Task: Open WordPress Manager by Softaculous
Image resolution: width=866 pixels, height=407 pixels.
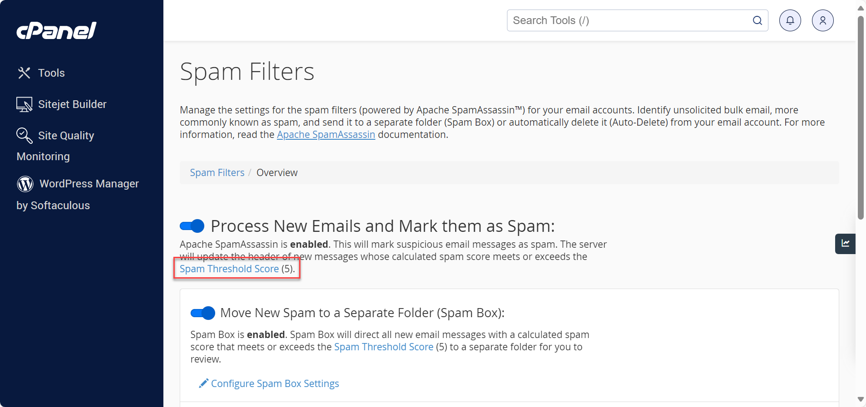Action: click(25, 184)
